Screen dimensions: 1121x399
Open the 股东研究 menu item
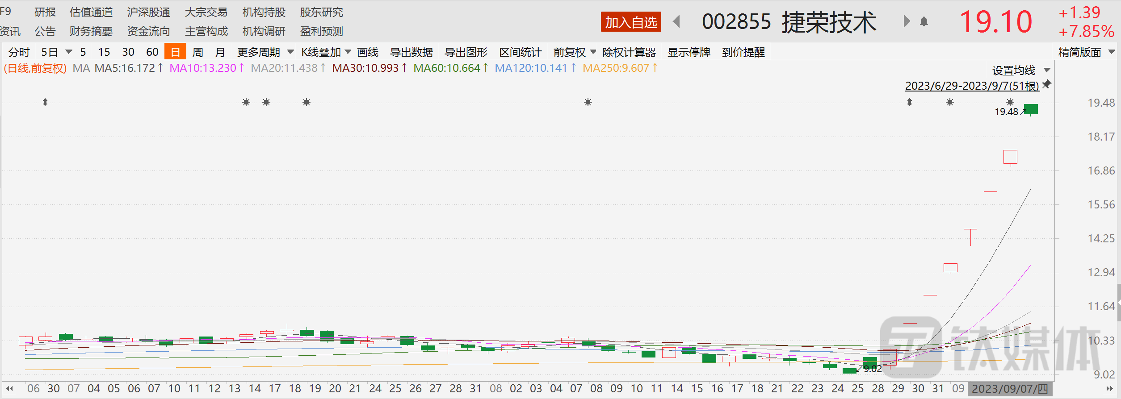point(321,12)
